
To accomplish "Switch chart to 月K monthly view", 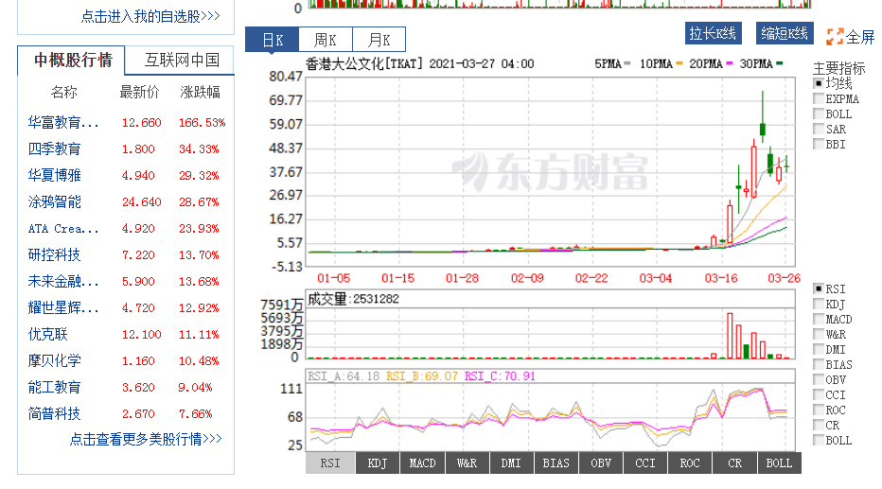I will point(379,40).
